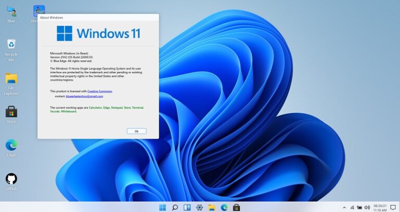Image resolution: width=400 pixels, height=212 pixels.
Task: Open the Creative Commons license link
Action: [100, 91]
